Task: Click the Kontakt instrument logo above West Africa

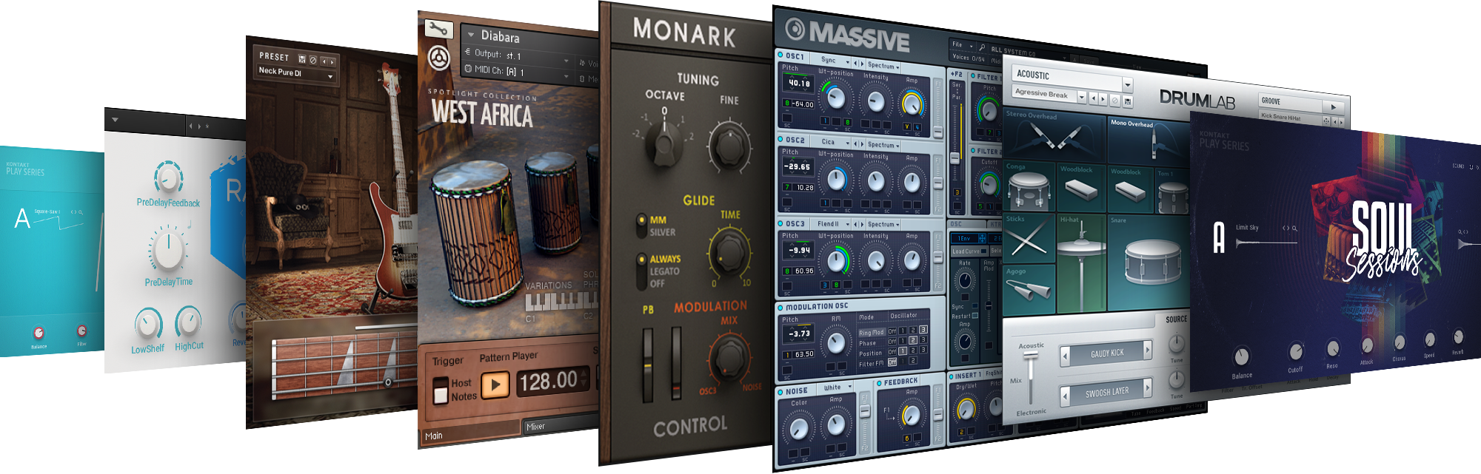Action: tap(439, 57)
